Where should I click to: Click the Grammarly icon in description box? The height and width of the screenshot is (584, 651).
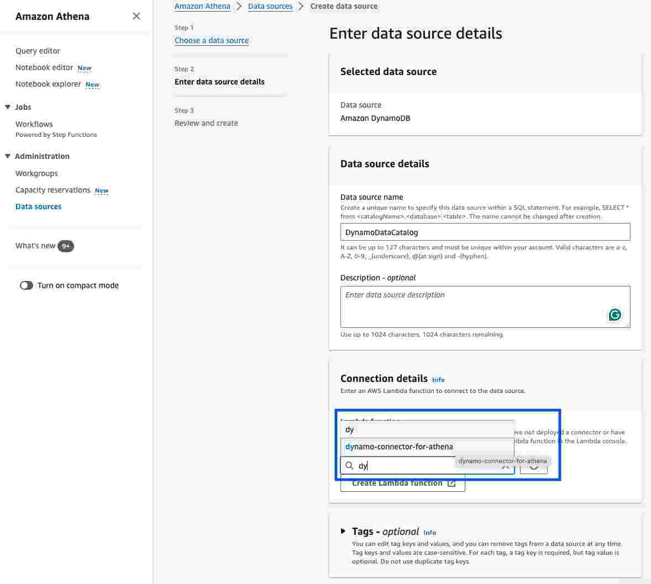tap(615, 315)
